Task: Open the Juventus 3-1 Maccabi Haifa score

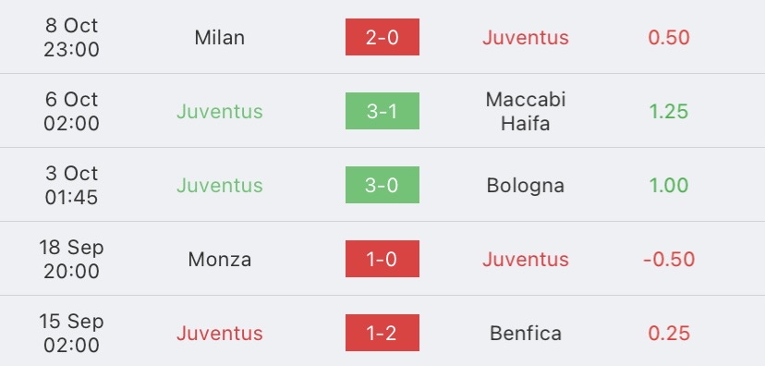Action: click(x=382, y=111)
